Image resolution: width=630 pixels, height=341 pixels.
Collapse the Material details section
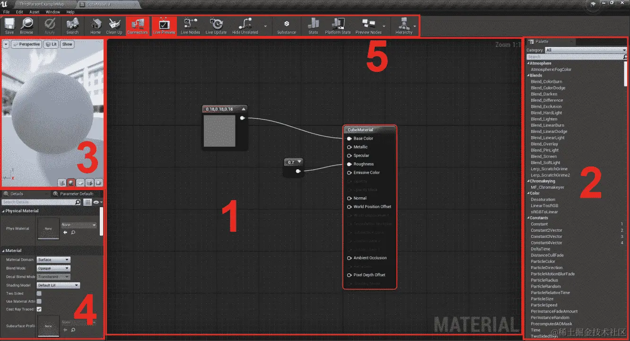[x=3, y=251]
